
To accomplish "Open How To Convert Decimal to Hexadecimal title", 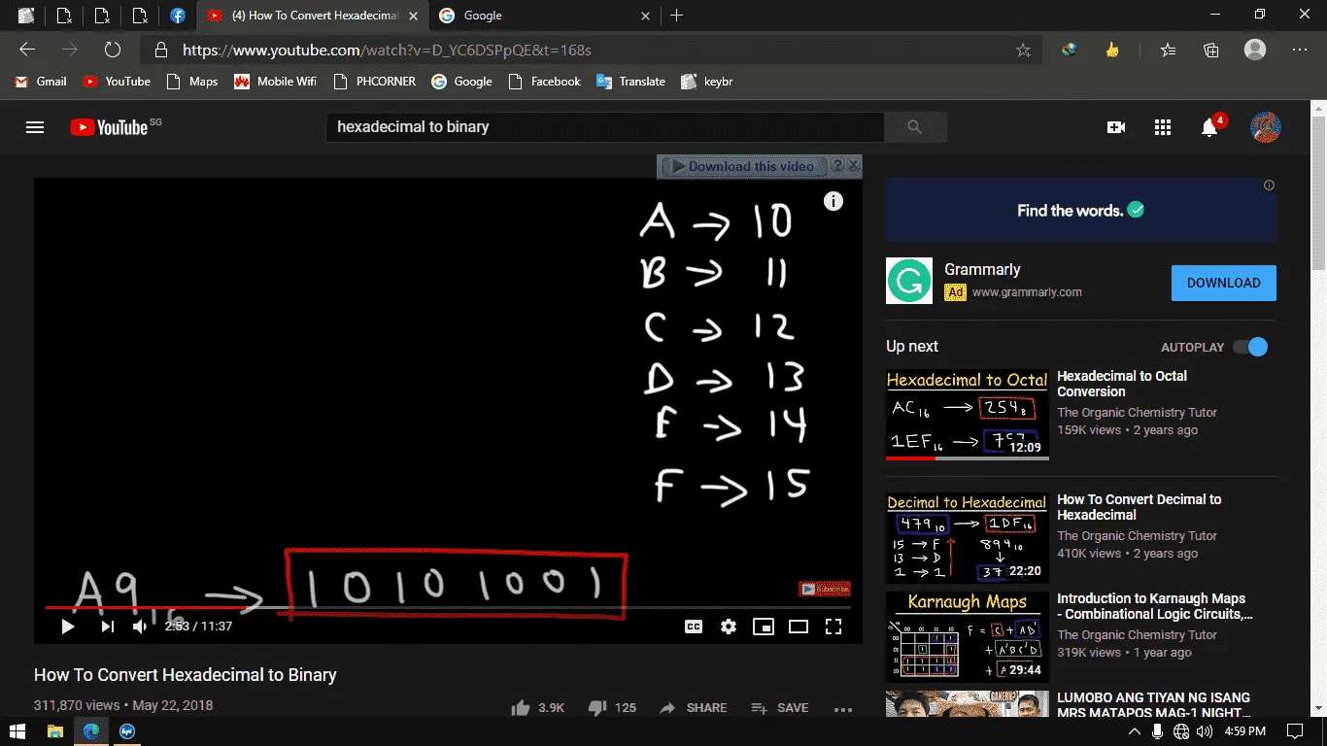I will tap(1140, 507).
